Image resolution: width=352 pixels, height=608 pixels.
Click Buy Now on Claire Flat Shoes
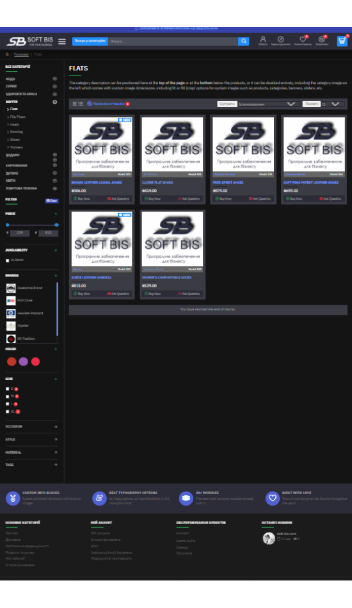click(x=155, y=198)
